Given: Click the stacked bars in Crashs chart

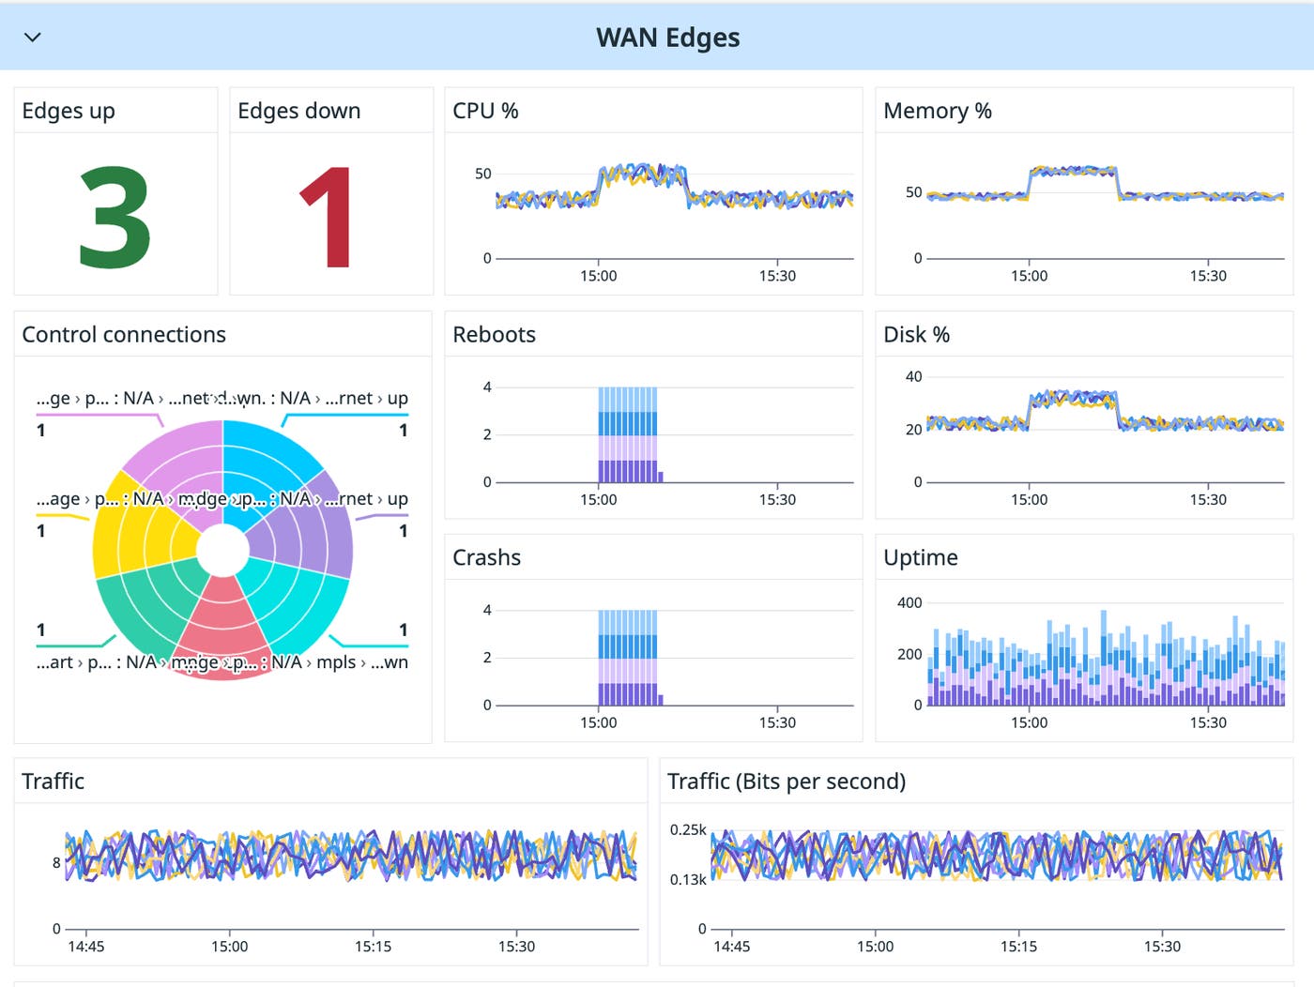Looking at the screenshot, I should click(628, 658).
